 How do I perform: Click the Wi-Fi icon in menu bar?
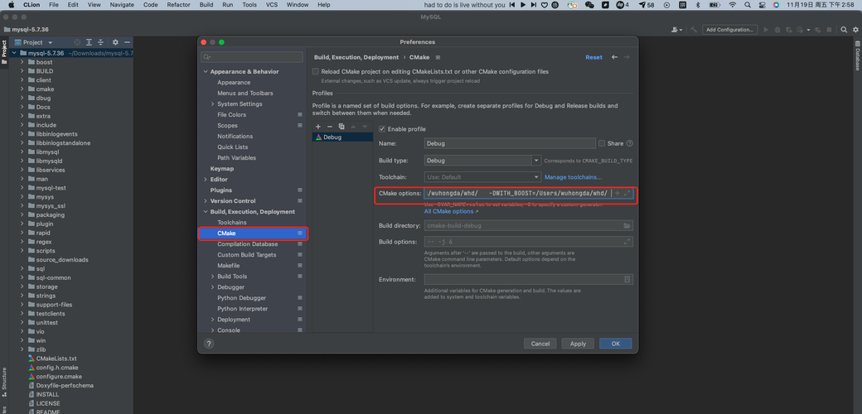732,4
